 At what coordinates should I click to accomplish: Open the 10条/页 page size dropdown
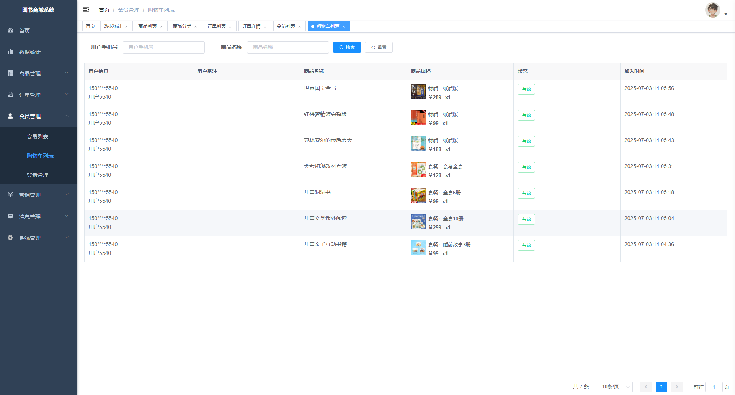(613, 387)
